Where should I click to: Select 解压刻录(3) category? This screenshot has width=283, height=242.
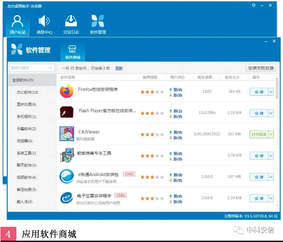point(26,189)
